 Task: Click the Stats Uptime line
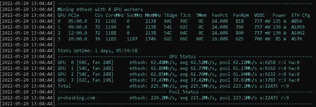point(98,50)
